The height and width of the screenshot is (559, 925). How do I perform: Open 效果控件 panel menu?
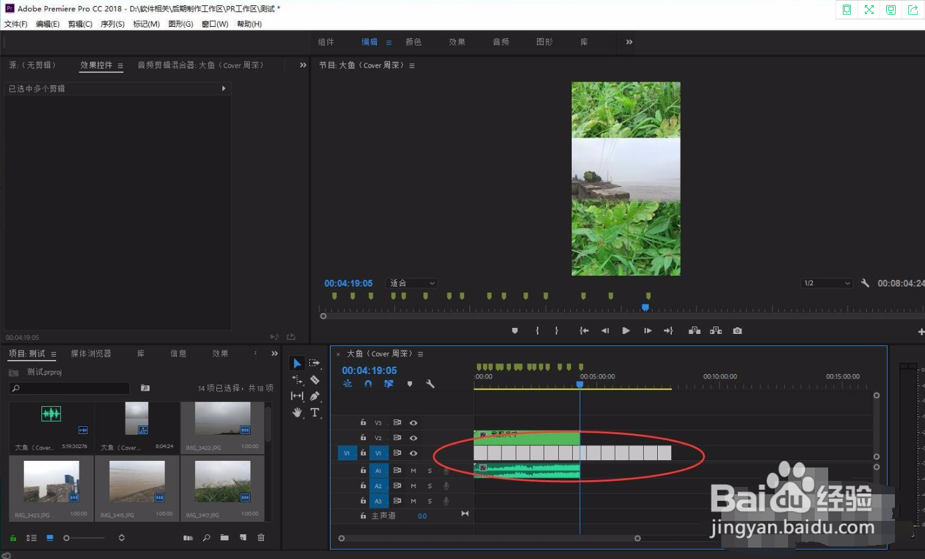tap(120, 65)
